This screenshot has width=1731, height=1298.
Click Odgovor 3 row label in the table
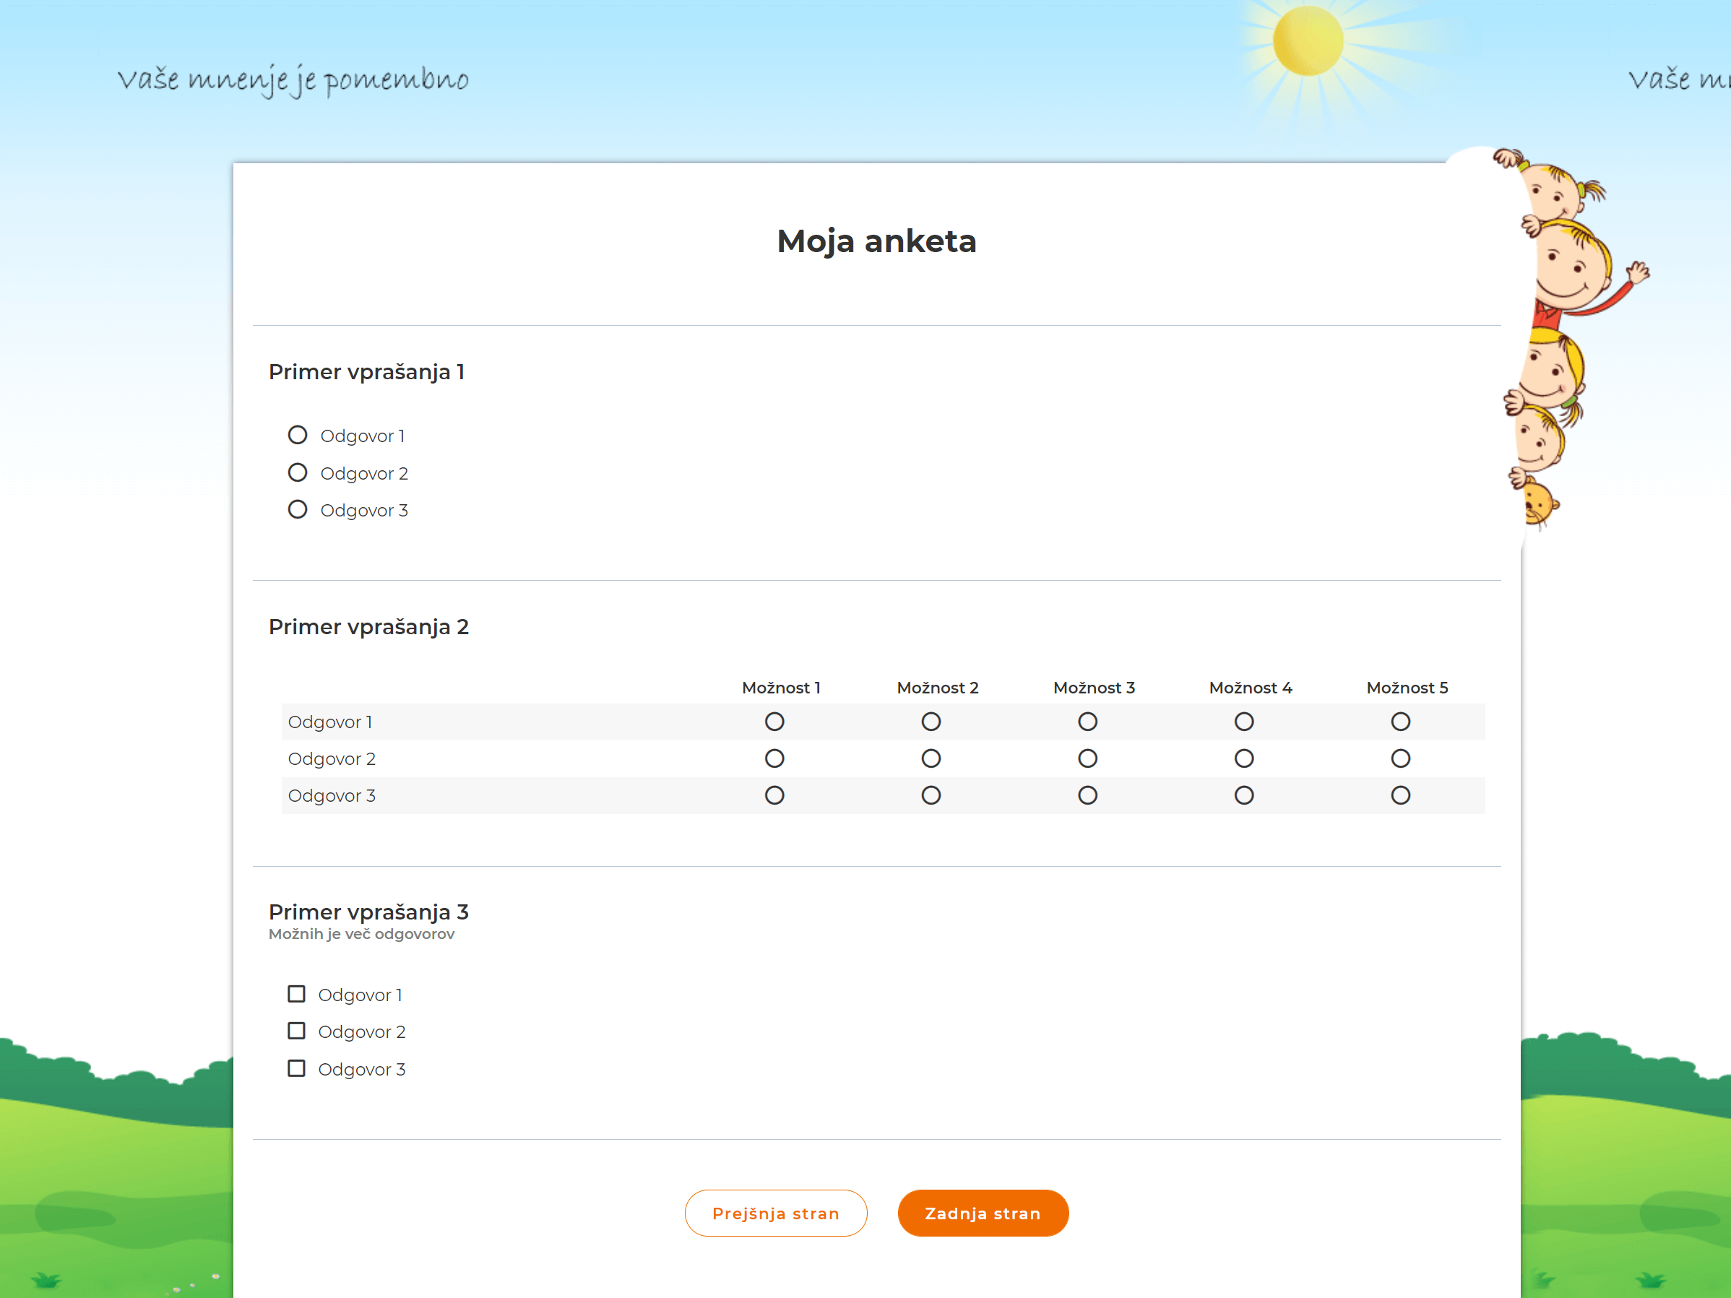tap(332, 795)
